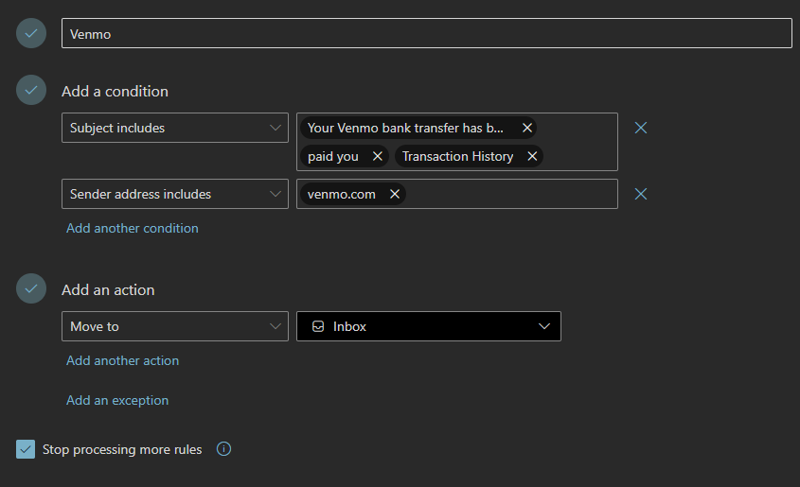800x487 pixels.
Task: Remove the venmo.com sender chip
Action: pyautogui.click(x=395, y=194)
